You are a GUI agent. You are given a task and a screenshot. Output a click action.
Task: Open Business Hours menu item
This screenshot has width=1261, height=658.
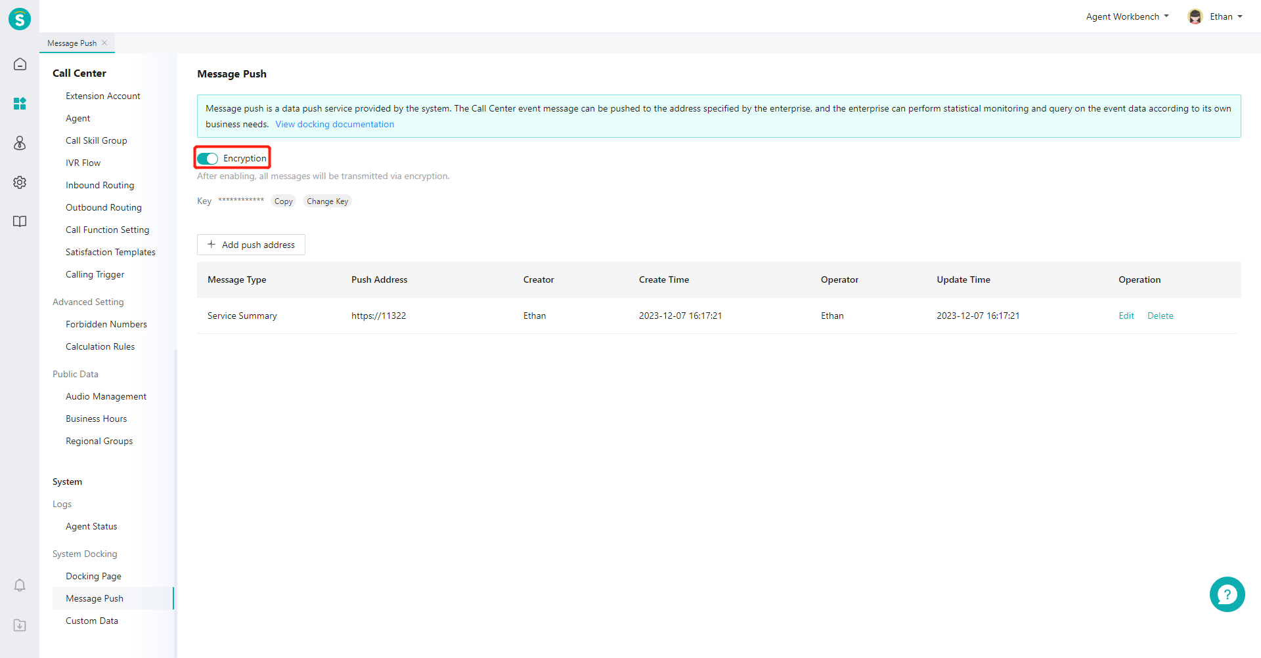[97, 419]
